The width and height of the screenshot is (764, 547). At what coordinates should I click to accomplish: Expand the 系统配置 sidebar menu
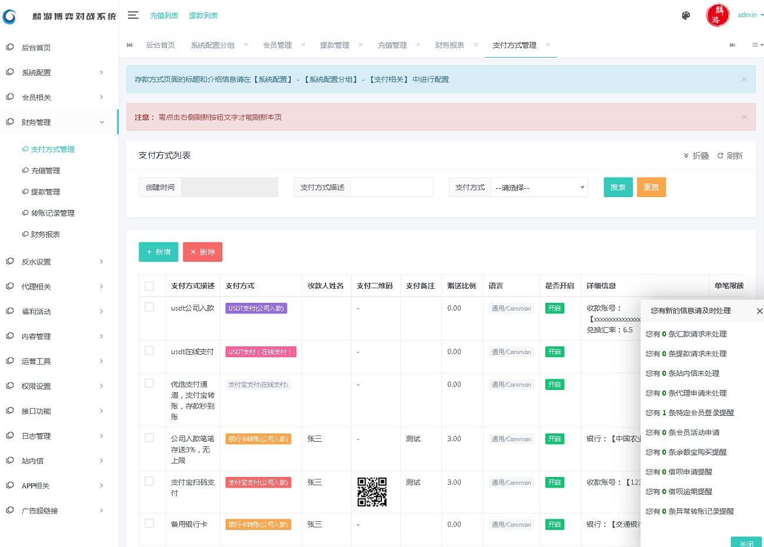(35, 72)
